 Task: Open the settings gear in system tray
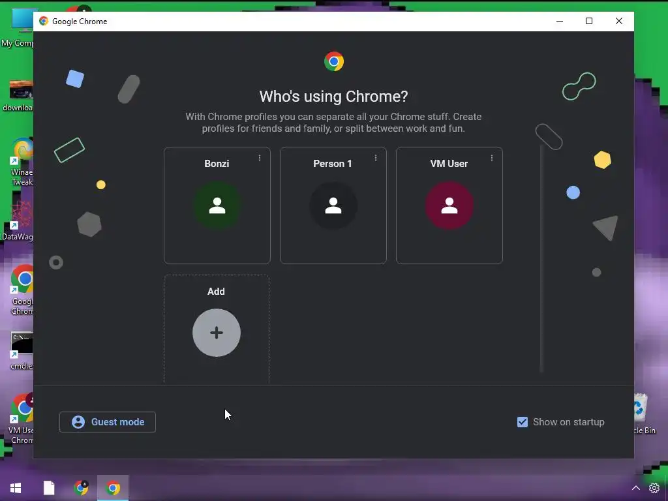pos(654,488)
